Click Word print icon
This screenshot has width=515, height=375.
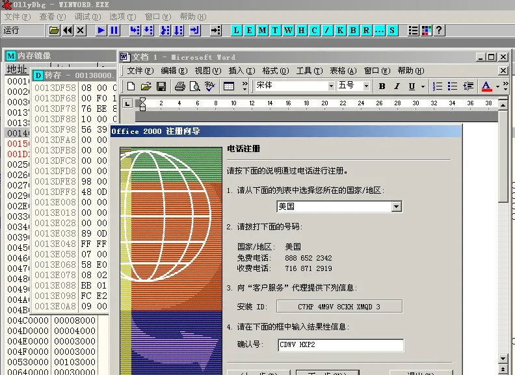(x=180, y=86)
